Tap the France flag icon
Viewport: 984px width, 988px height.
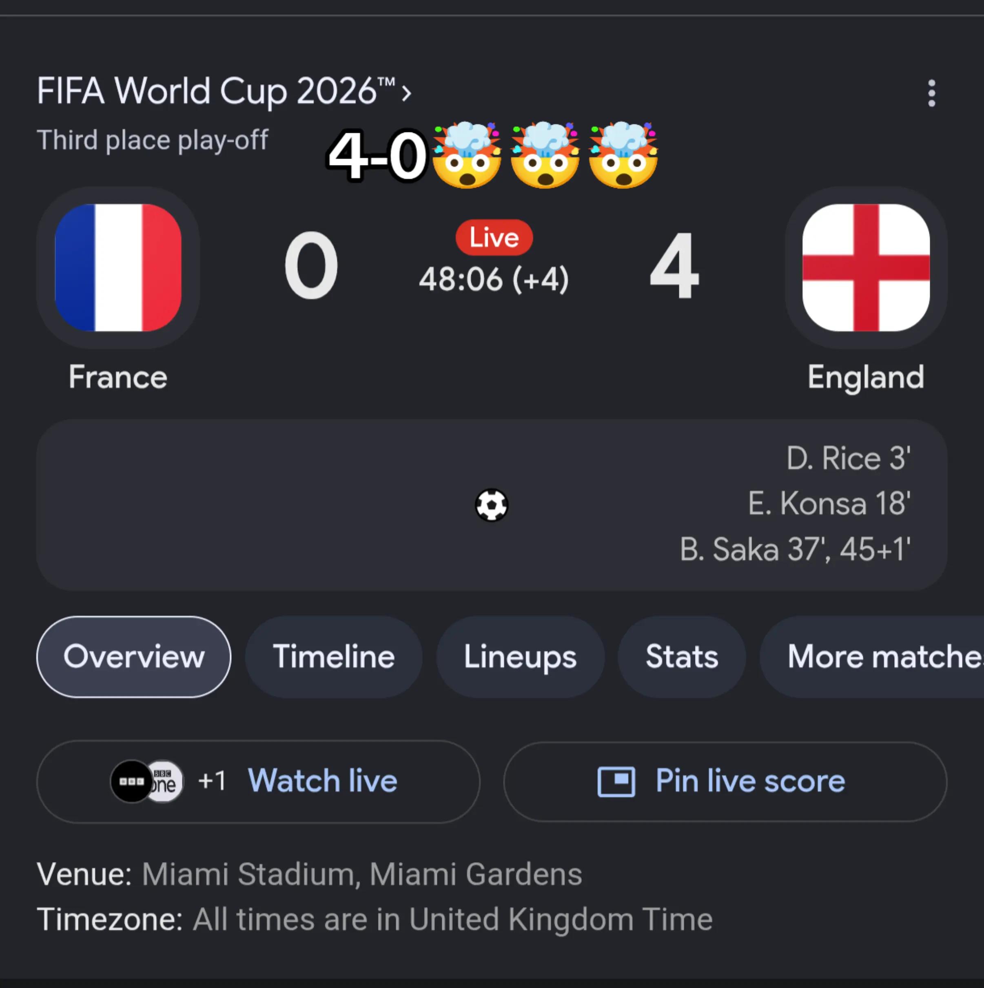pyautogui.click(x=118, y=267)
